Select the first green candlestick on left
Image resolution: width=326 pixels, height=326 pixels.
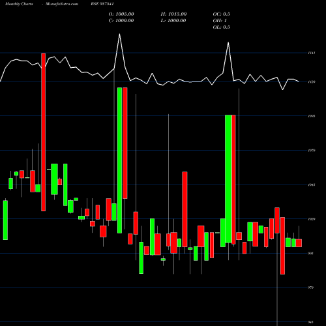point(5,220)
